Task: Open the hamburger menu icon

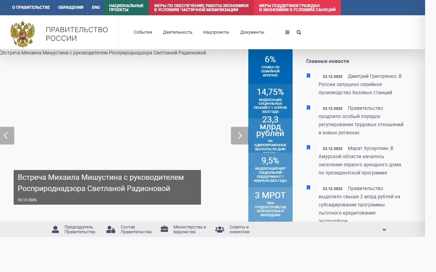Action: [287, 32]
